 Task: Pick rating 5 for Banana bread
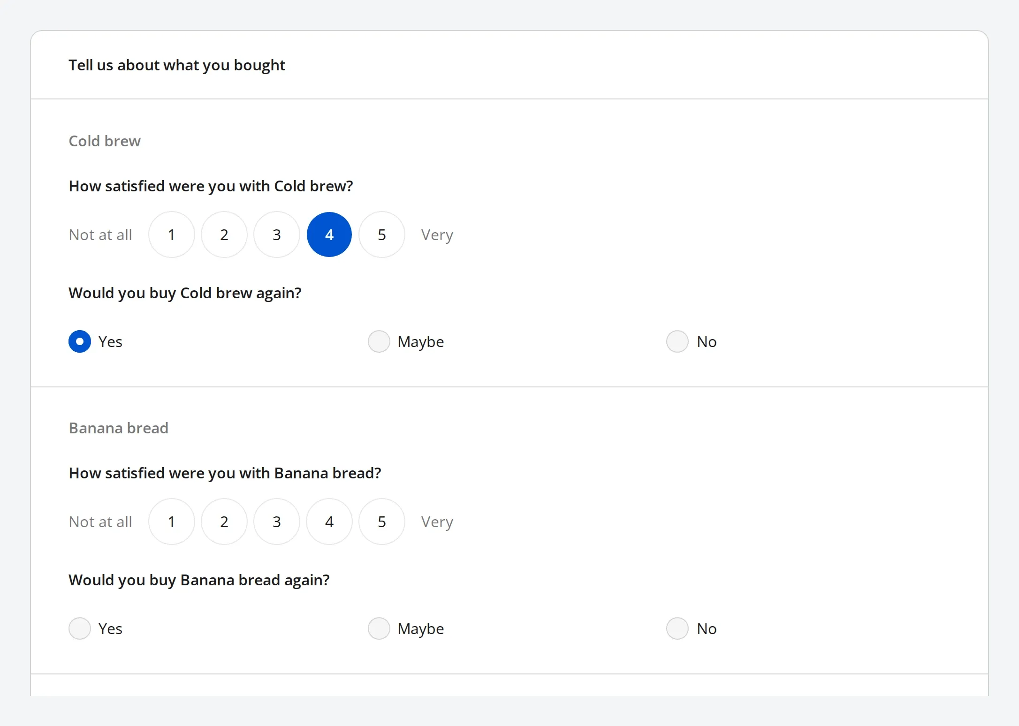pyautogui.click(x=382, y=522)
